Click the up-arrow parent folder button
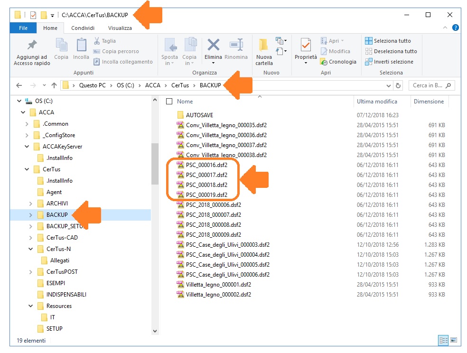 (x=54, y=86)
